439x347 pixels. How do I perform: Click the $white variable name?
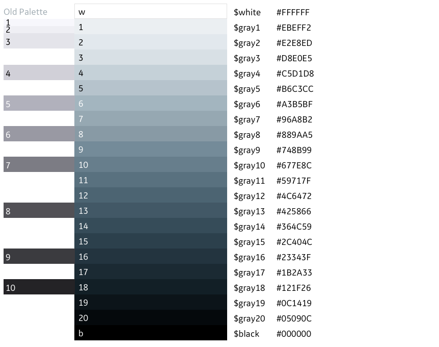coord(247,12)
